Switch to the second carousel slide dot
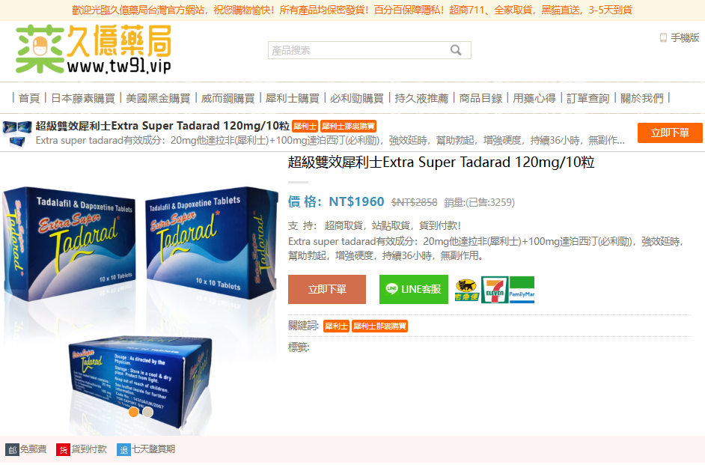 click(147, 412)
